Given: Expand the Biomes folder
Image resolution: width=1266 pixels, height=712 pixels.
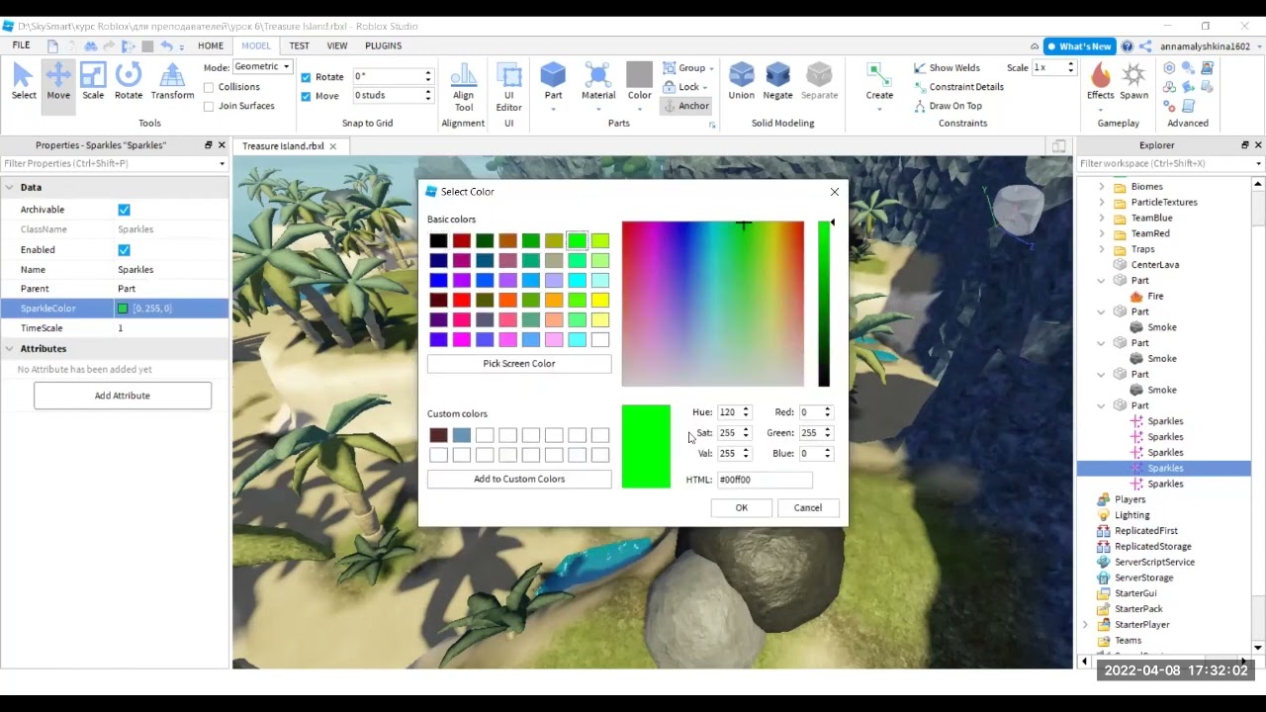Looking at the screenshot, I should pyautogui.click(x=1102, y=186).
